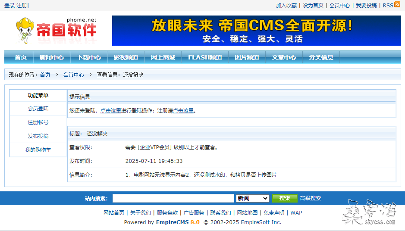Image resolution: width=405 pixels, height=231 pixels.
Task: Expand the 新闻 search category dropdown
Action: [x=253, y=198]
